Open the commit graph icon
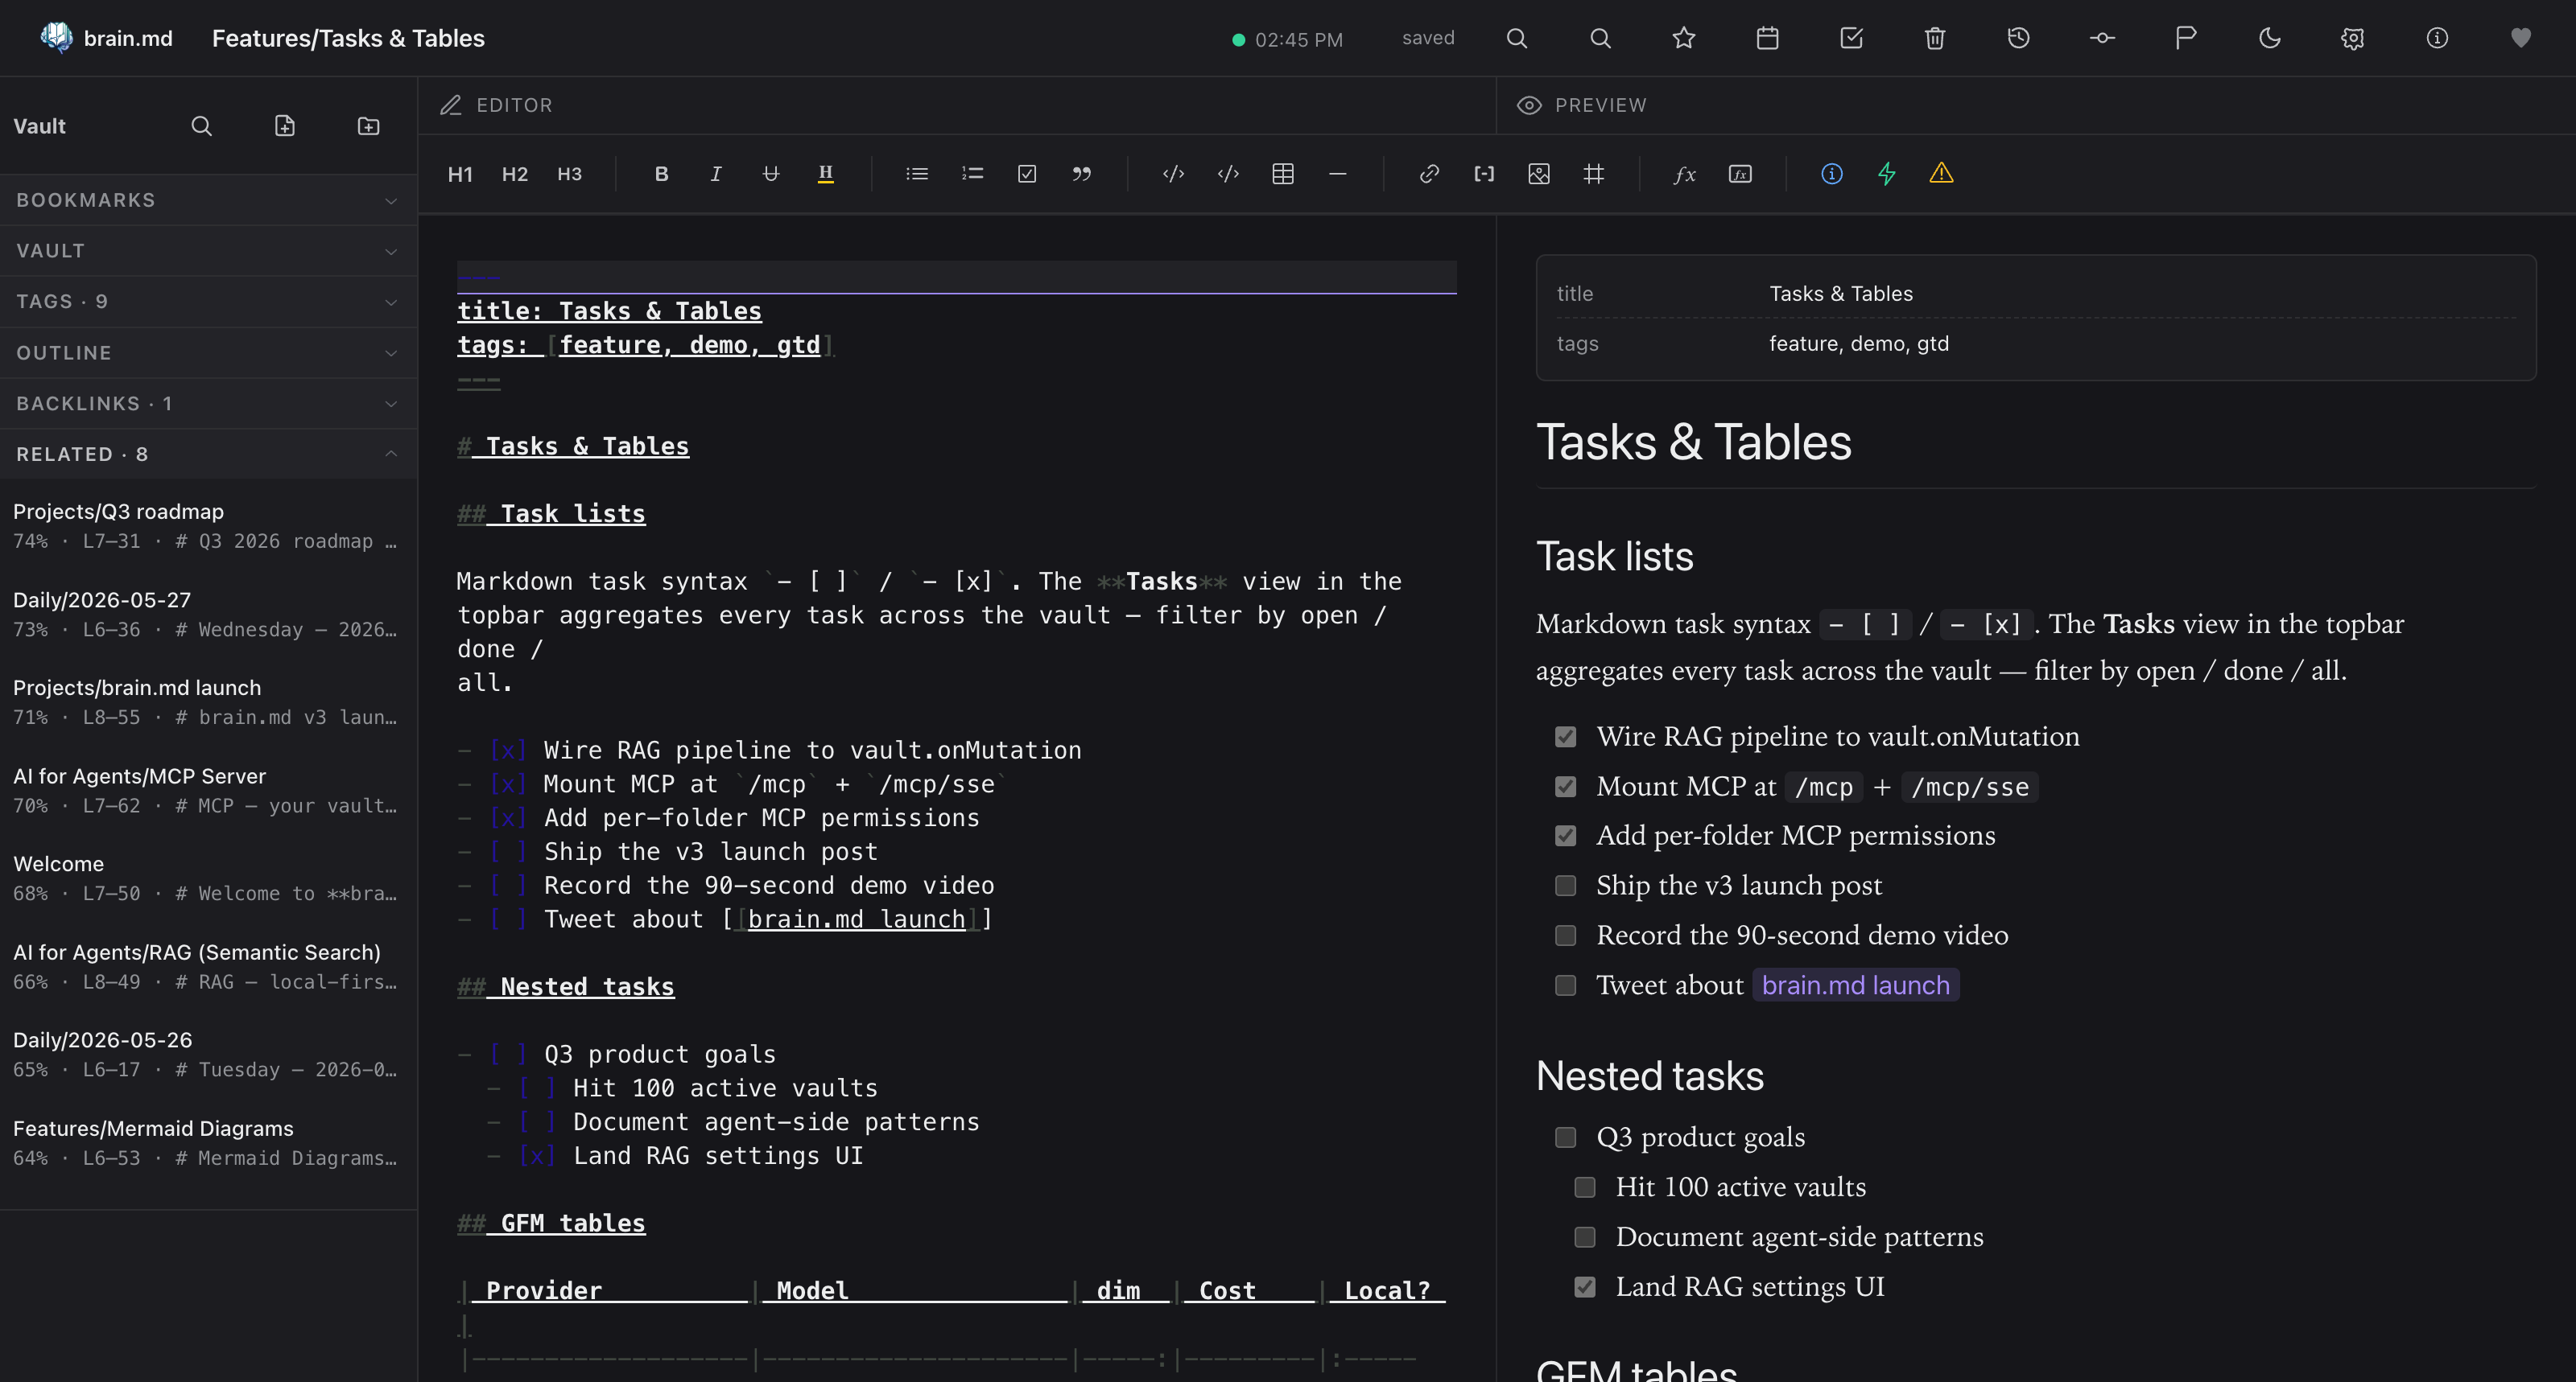The height and width of the screenshot is (1382, 2576). pos(2102,38)
